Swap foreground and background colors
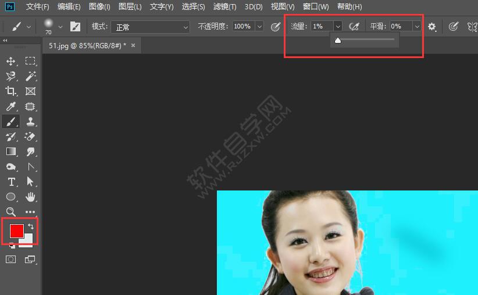The height and width of the screenshot is (295, 478). tap(31, 226)
